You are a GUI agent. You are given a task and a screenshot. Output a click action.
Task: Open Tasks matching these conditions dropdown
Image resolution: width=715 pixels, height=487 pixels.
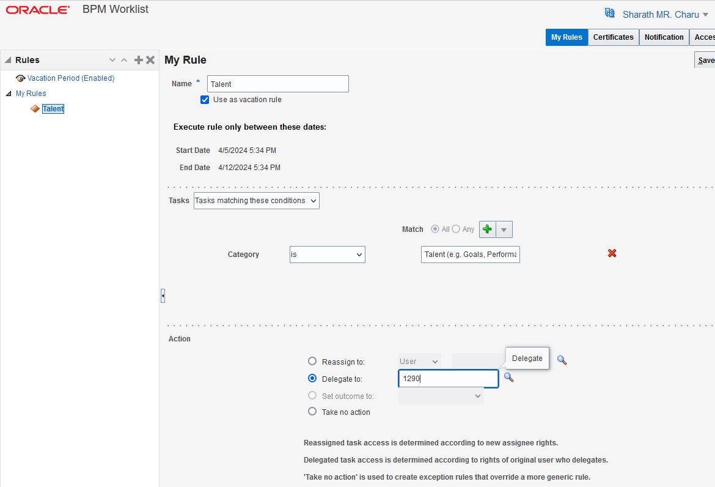[256, 201]
